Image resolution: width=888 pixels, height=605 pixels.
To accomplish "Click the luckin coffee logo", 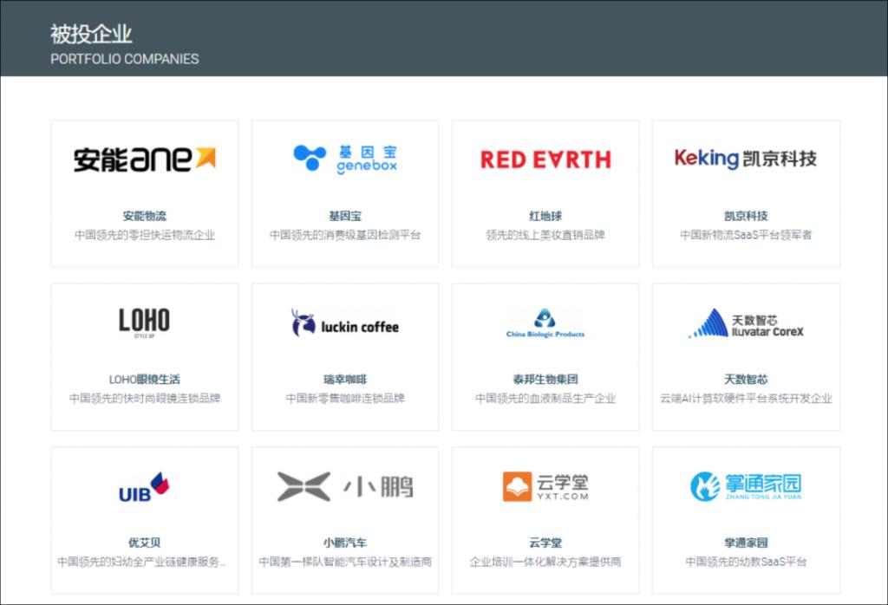I will tap(345, 323).
